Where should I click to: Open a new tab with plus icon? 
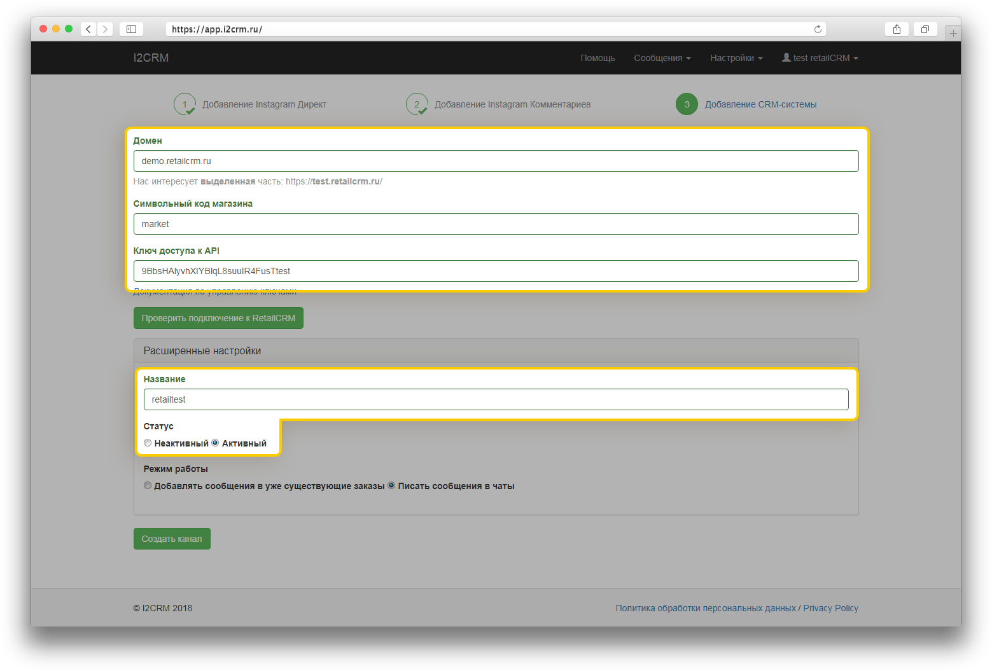[953, 33]
